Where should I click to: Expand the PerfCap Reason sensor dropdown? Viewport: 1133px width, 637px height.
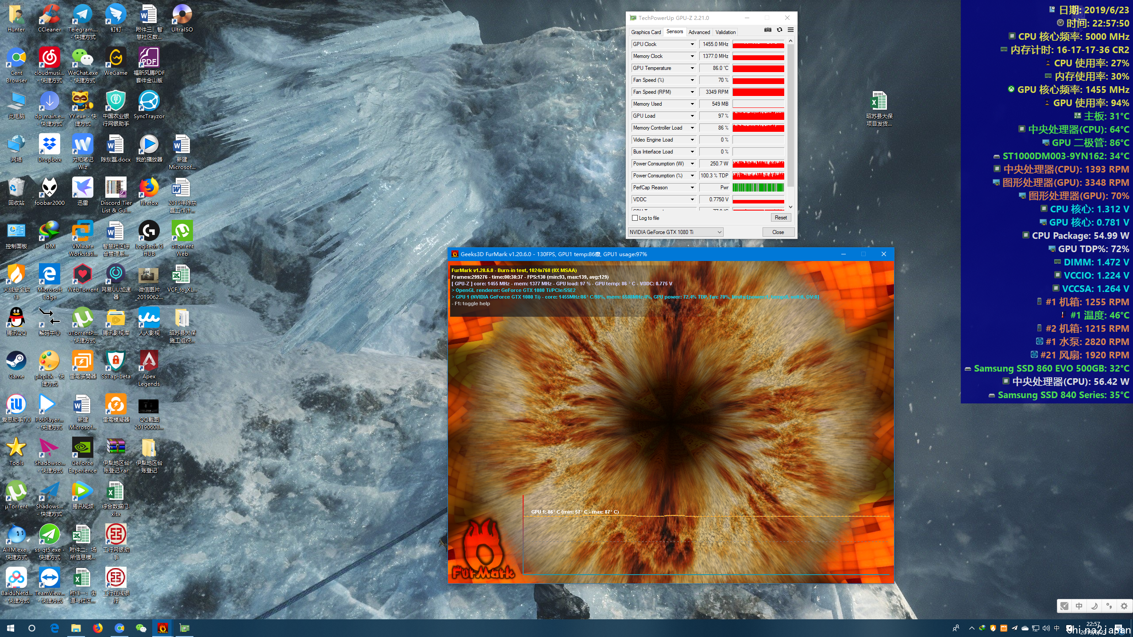pos(692,188)
